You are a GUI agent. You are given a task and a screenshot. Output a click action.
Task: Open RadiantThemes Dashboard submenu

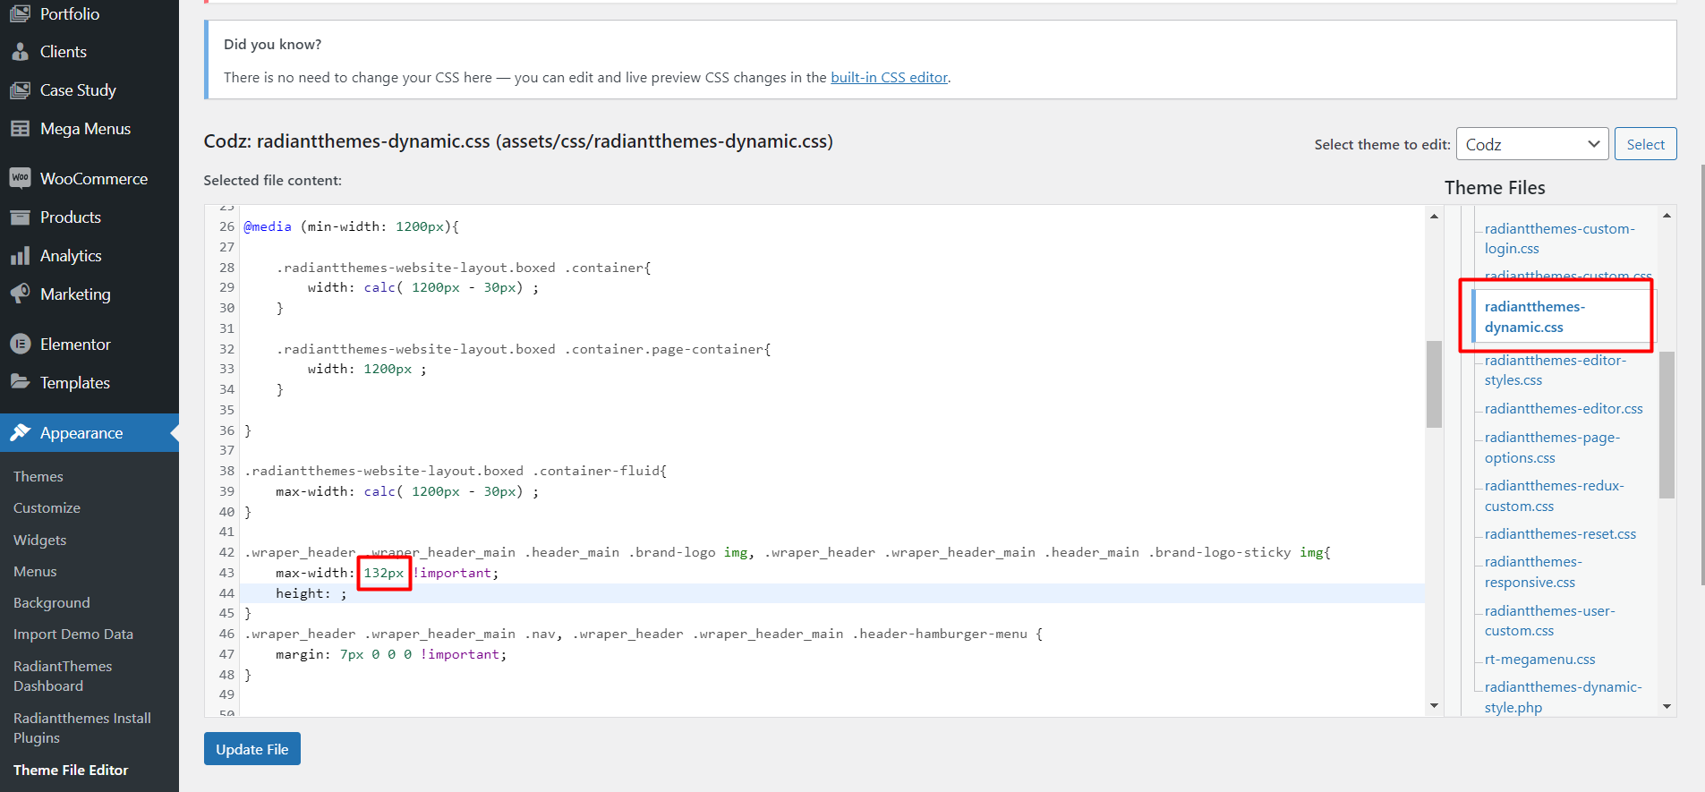63,676
